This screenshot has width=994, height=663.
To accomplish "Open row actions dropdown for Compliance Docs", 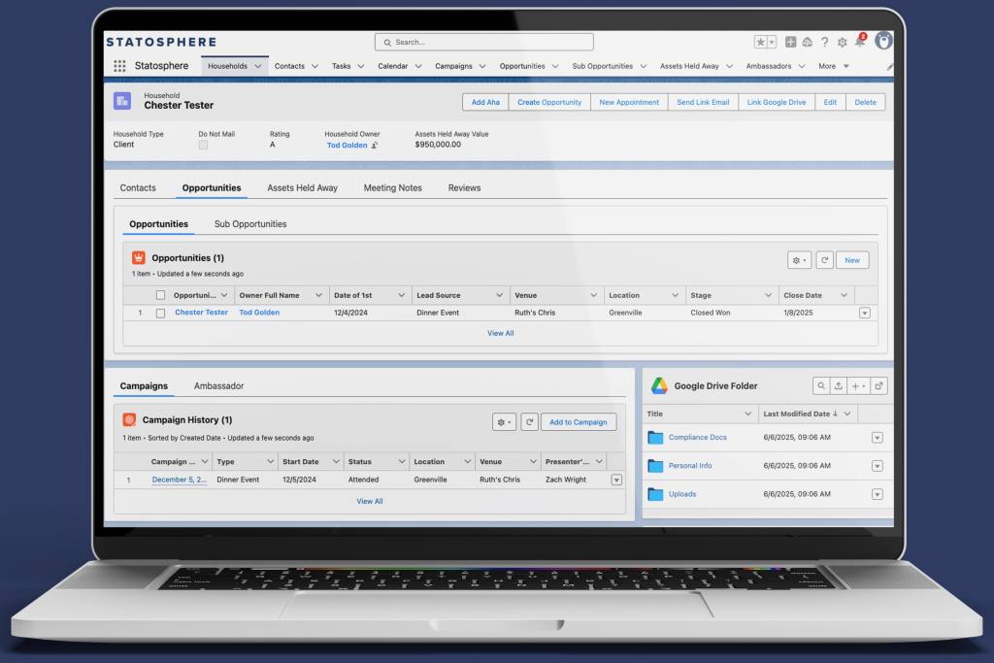I will (877, 438).
